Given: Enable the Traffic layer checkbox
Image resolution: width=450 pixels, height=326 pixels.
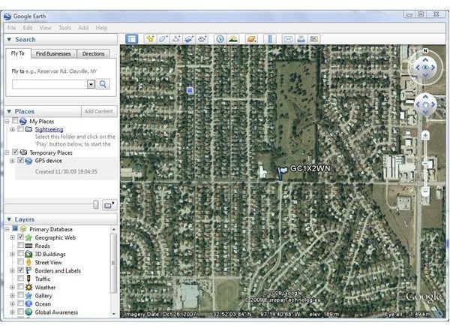Looking at the screenshot, I should 20,278.
